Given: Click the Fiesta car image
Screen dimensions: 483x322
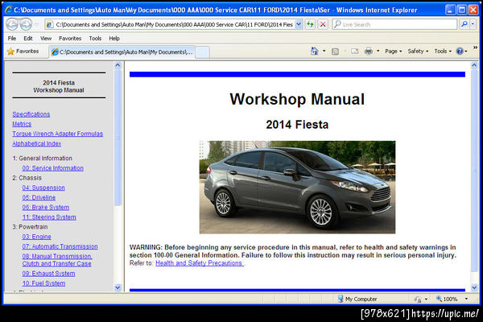Looking at the screenshot, I should [297, 187].
